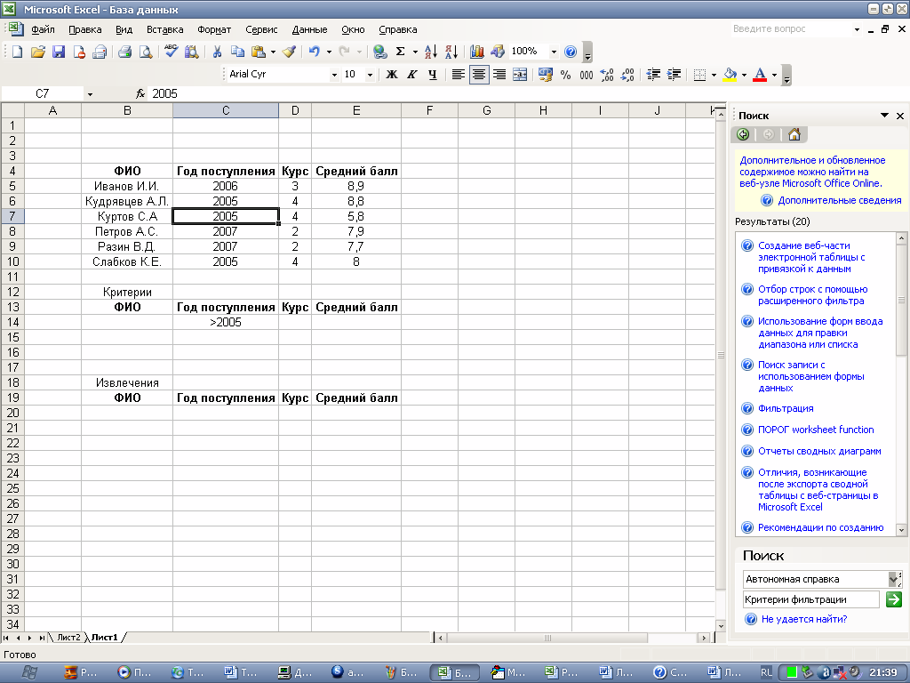
Task: Open the Автономная справка search scope dropdown
Action: pos(896,579)
